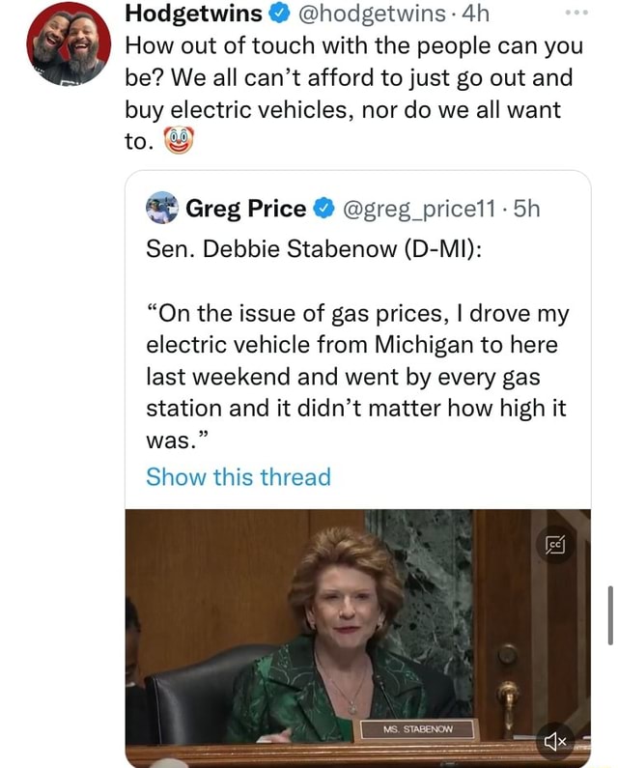The image size is (618, 768).
Task: Unmute the video with the speaker icon
Action: pyautogui.click(x=559, y=741)
